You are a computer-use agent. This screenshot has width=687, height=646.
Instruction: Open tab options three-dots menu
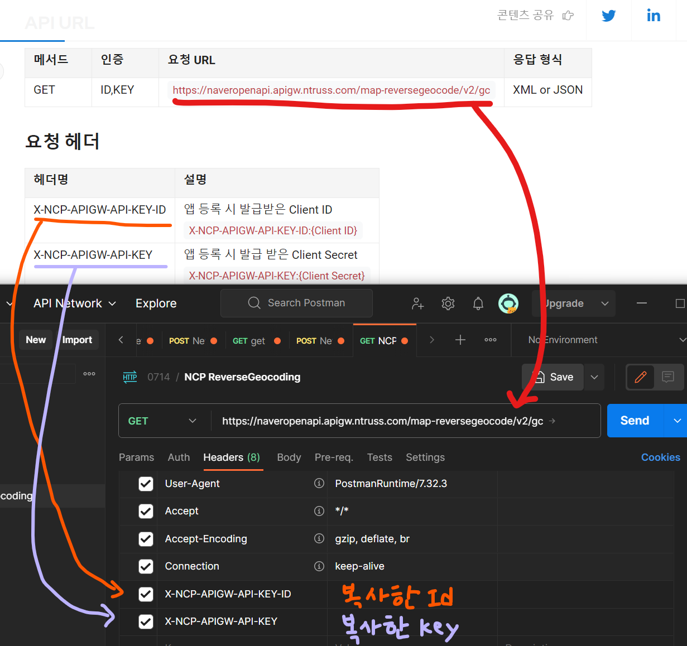(x=491, y=340)
